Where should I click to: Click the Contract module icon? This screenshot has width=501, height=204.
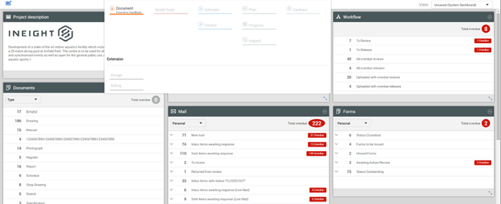(289, 8)
